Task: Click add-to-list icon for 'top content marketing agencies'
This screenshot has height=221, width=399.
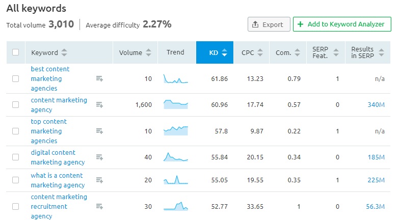Action: (99, 131)
